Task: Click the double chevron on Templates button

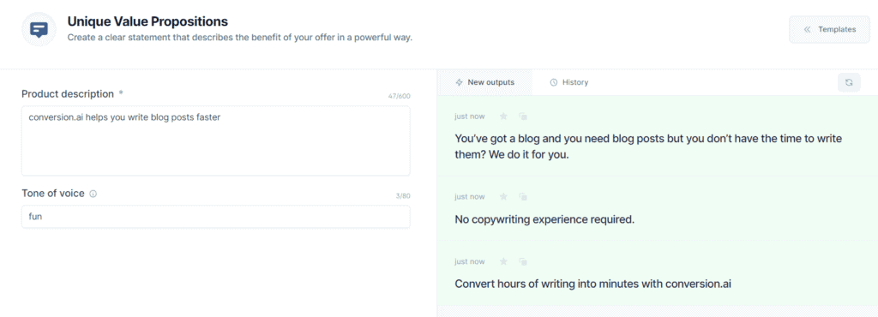Action: tap(807, 30)
